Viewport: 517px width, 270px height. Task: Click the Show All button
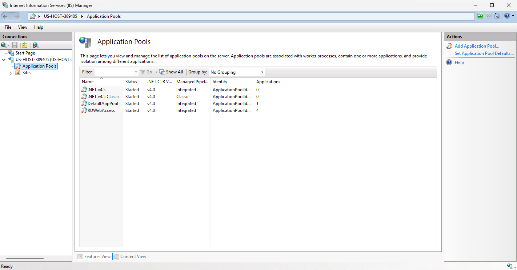[x=171, y=72]
